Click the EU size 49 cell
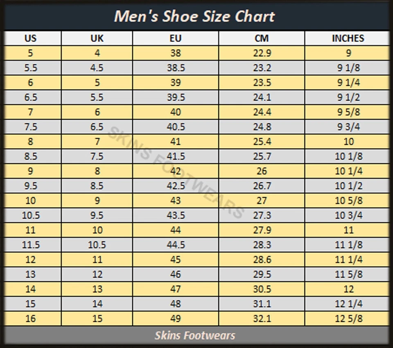The width and height of the screenshot is (393, 348). pos(176,319)
